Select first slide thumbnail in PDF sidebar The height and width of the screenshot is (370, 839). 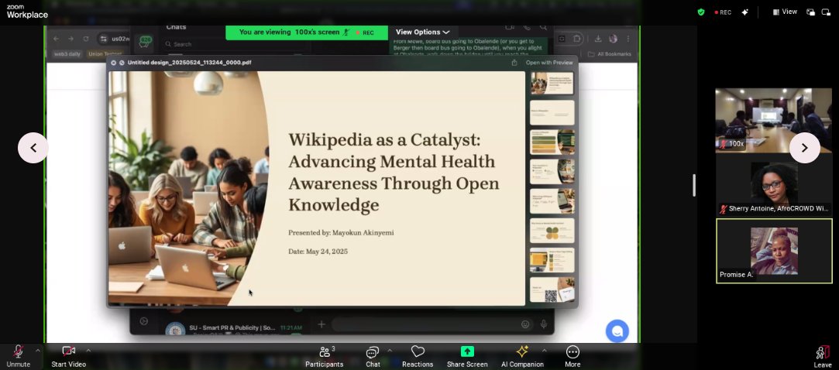552,84
